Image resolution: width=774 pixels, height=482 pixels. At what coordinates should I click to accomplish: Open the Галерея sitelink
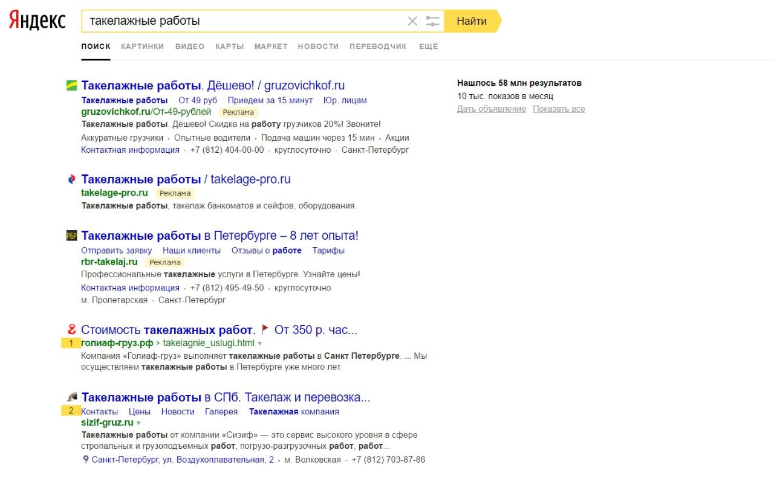coord(221,412)
